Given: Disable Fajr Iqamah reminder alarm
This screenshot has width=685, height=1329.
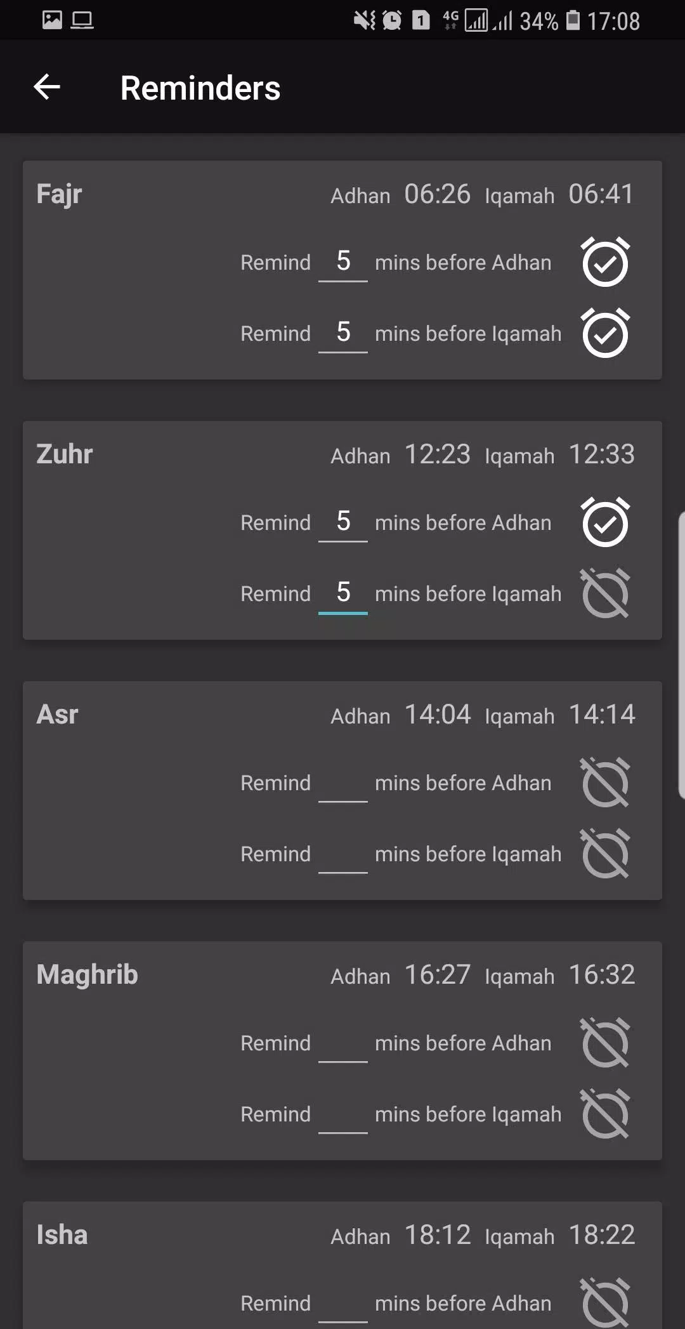Looking at the screenshot, I should click(605, 333).
